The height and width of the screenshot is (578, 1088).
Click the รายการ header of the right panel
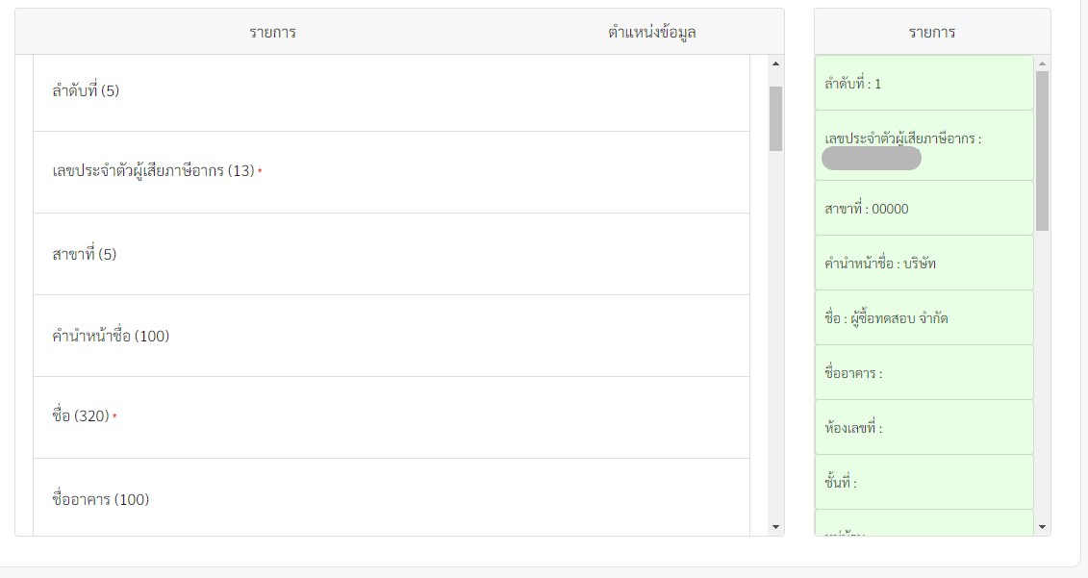click(x=931, y=33)
